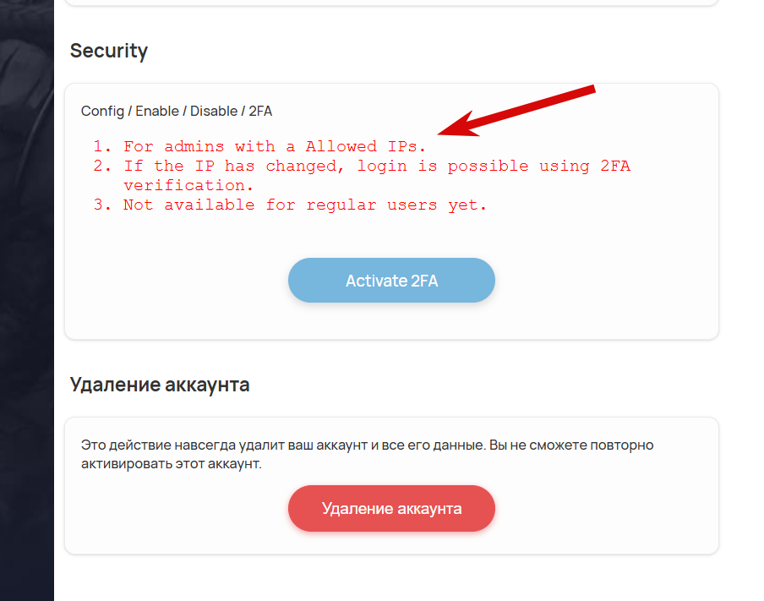Click the word Config in the breadcrumb label
764x601 pixels.
[x=101, y=111]
